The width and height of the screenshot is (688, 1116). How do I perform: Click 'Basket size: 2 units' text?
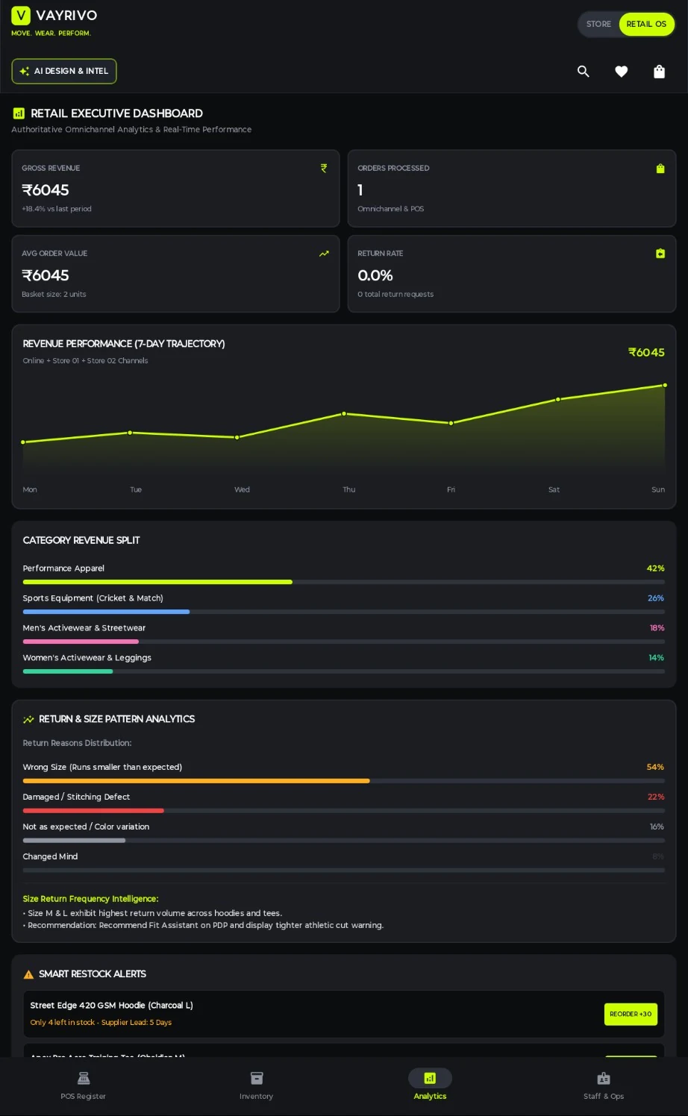point(54,294)
